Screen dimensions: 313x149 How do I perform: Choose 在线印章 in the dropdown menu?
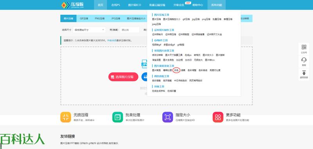(x=172, y=91)
